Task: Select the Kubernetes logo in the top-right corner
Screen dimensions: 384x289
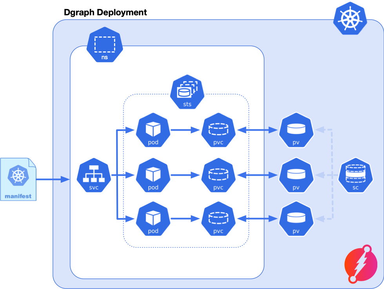Action: (350, 18)
